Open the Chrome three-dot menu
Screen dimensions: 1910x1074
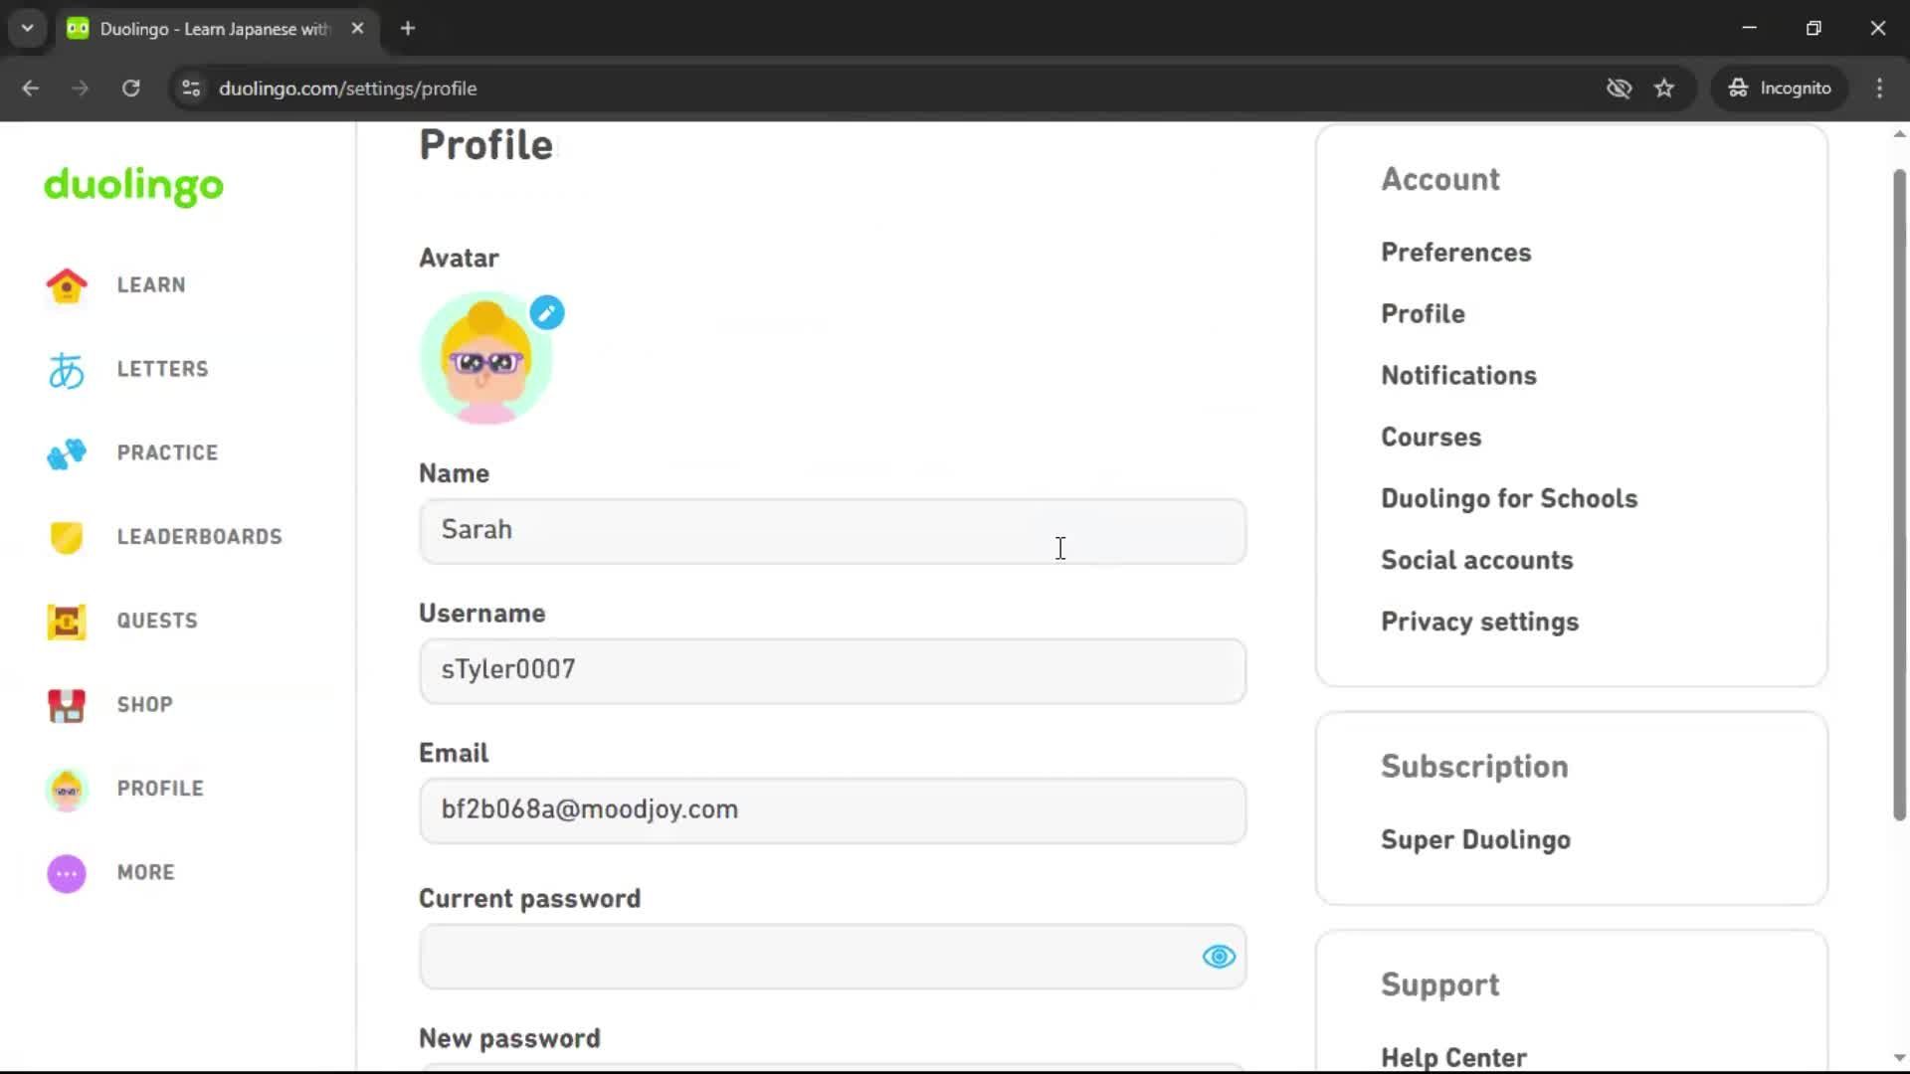coord(1879,88)
